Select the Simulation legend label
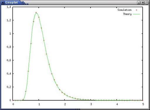Screen dimensions: 150x110 pos(125,10)
